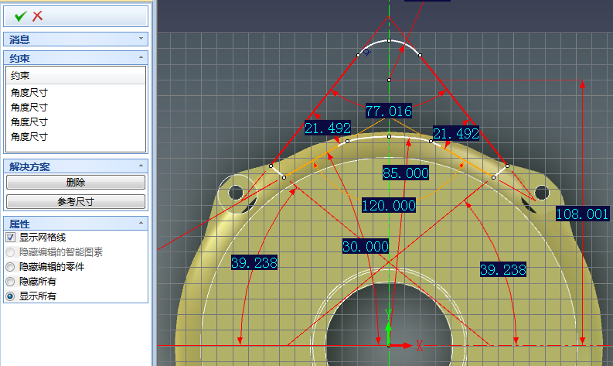
Task: Click the 参考尺寸 button
Action: point(76,202)
